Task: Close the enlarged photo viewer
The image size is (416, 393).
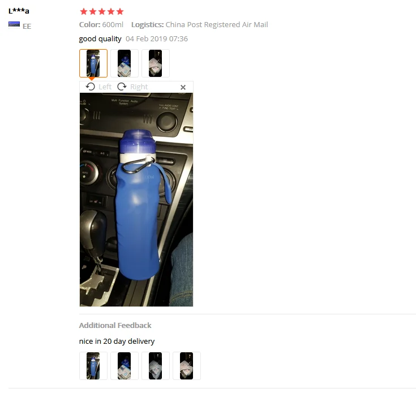Action: 183,87
